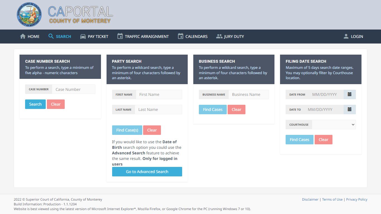This screenshot has width=381, height=214.
Task: Click the calendar icon beside TRAFFIC ARRAIGNMENT
Action: [x=120, y=36]
